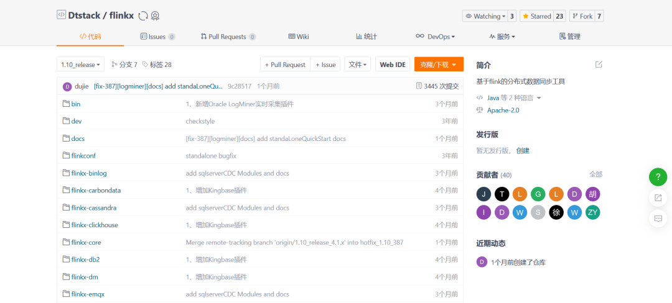The width and height of the screenshot is (672, 303).
Task: Expand the Watching dropdown
Action: (485, 16)
